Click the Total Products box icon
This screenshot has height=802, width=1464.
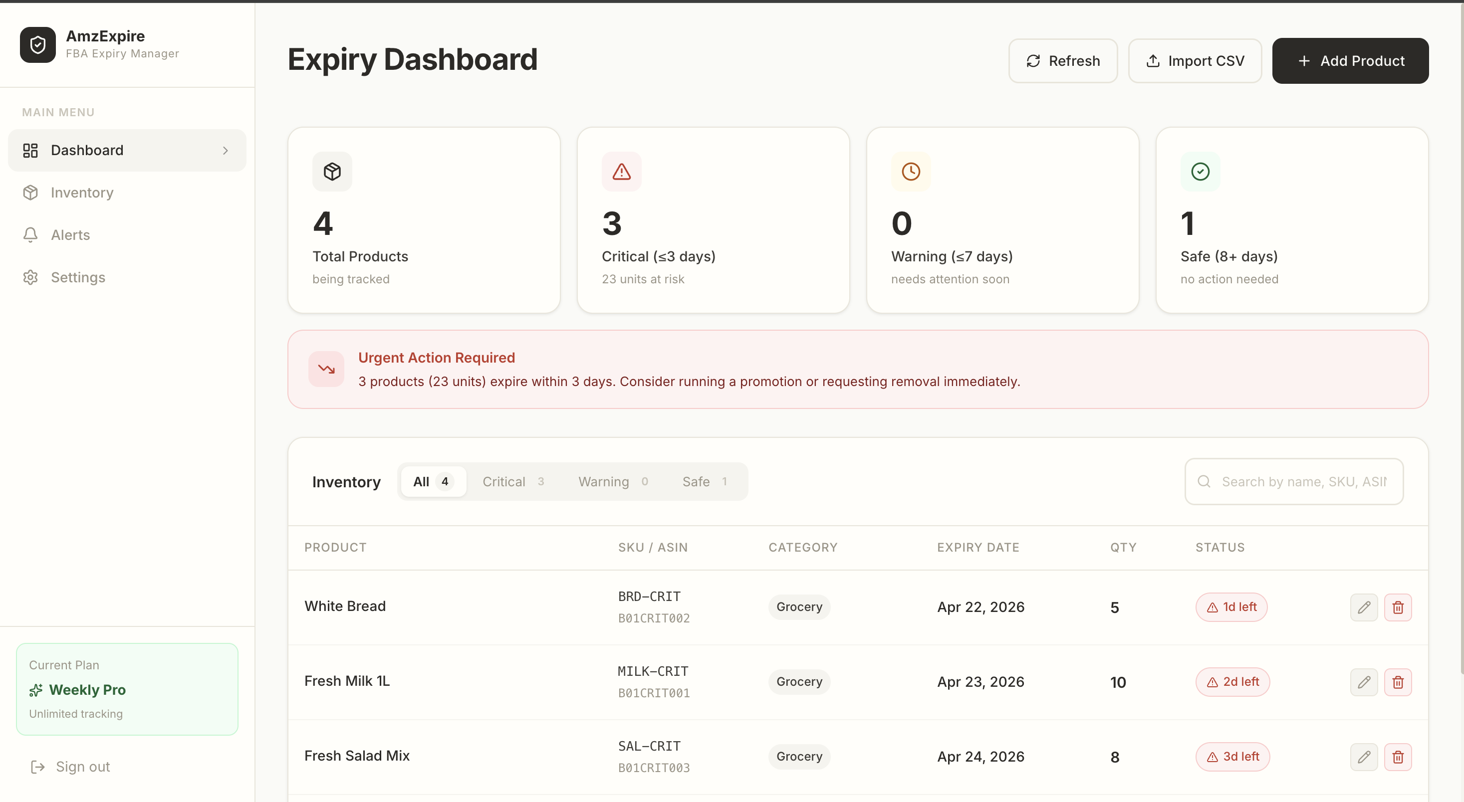pyautogui.click(x=332, y=172)
